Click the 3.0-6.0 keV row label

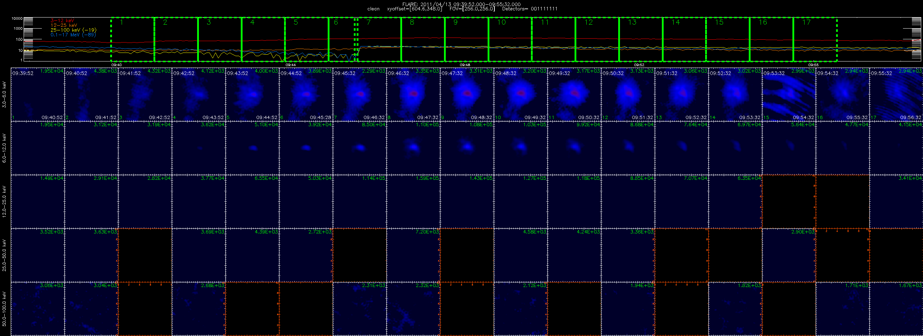(x=4, y=94)
